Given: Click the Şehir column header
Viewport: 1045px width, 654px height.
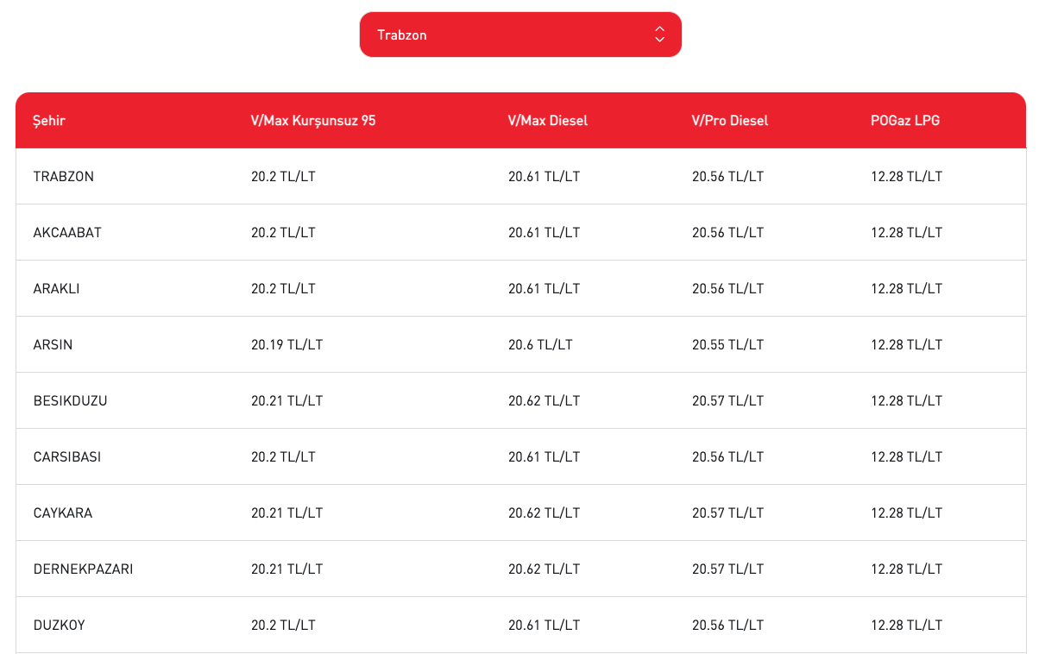Looking at the screenshot, I should 49,121.
